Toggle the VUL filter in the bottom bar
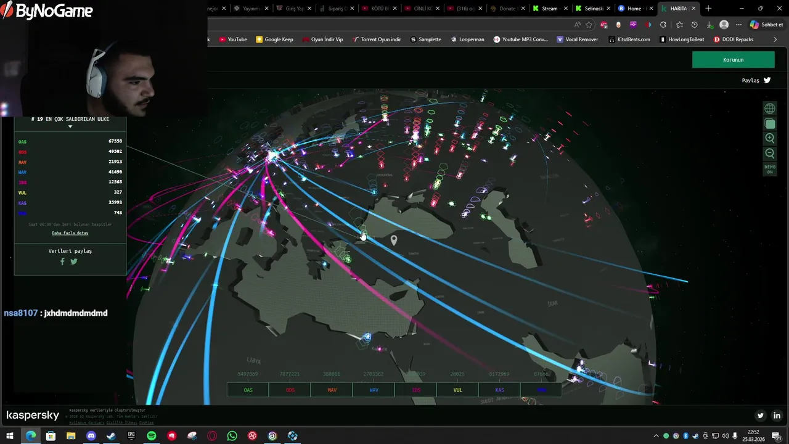Screen dimensions: 789x444 tap(457, 390)
